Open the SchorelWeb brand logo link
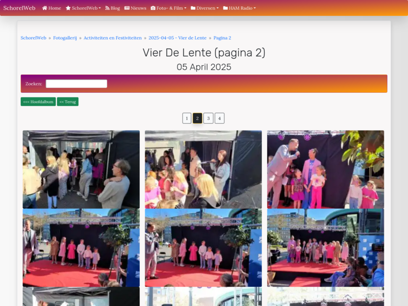 19,8
